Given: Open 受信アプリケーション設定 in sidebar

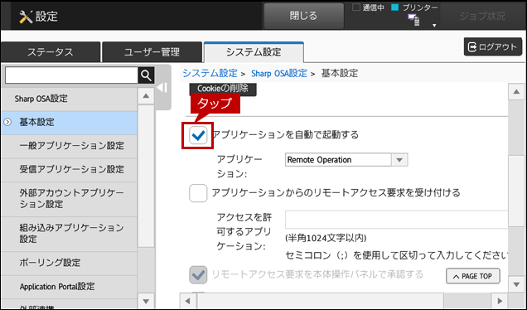Looking at the screenshot, I should [x=70, y=169].
